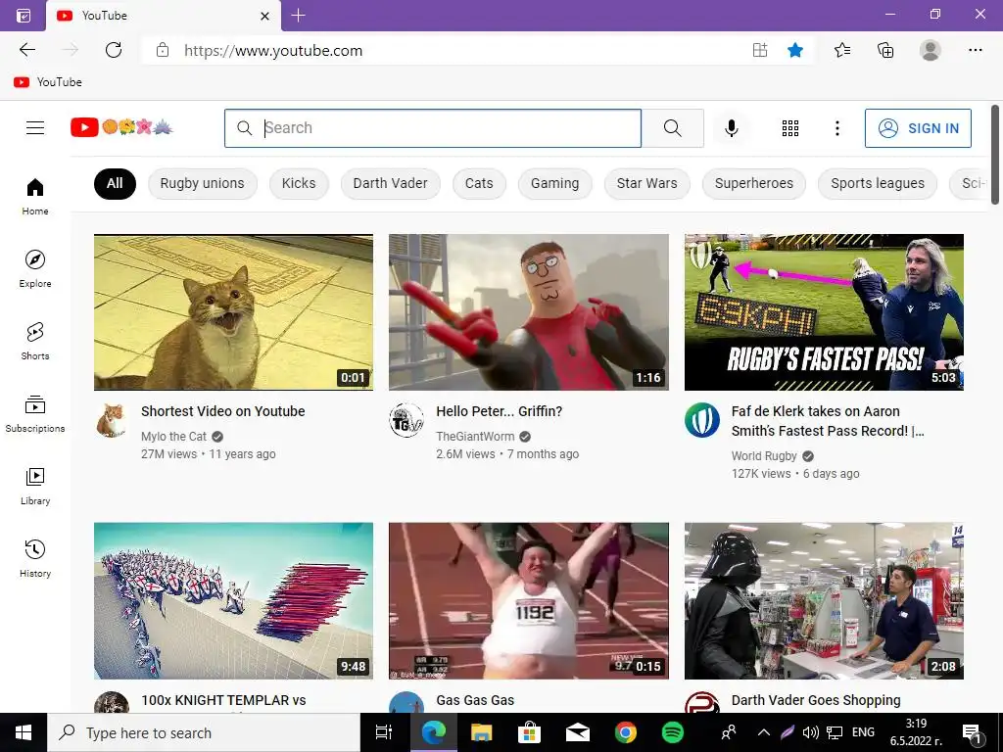Select the Darth Vader filter chip

click(x=390, y=183)
